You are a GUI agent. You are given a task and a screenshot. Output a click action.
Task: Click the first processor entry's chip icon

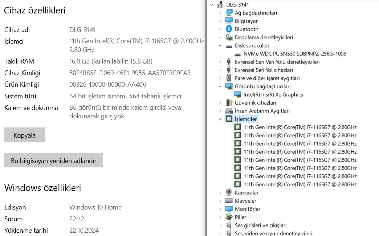237,127
